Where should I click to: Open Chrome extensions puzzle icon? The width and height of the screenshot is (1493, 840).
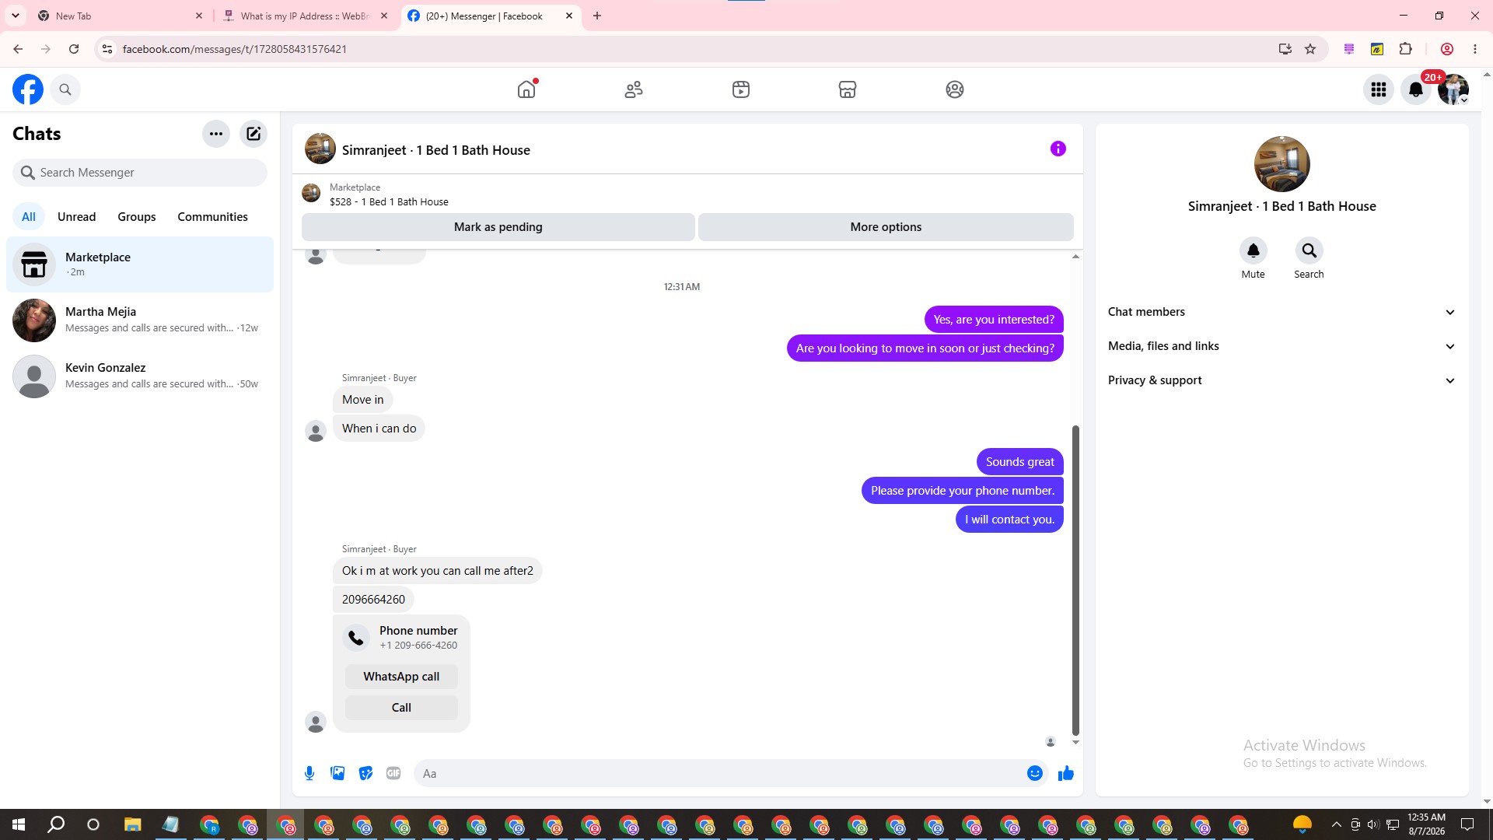[1405, 49]
